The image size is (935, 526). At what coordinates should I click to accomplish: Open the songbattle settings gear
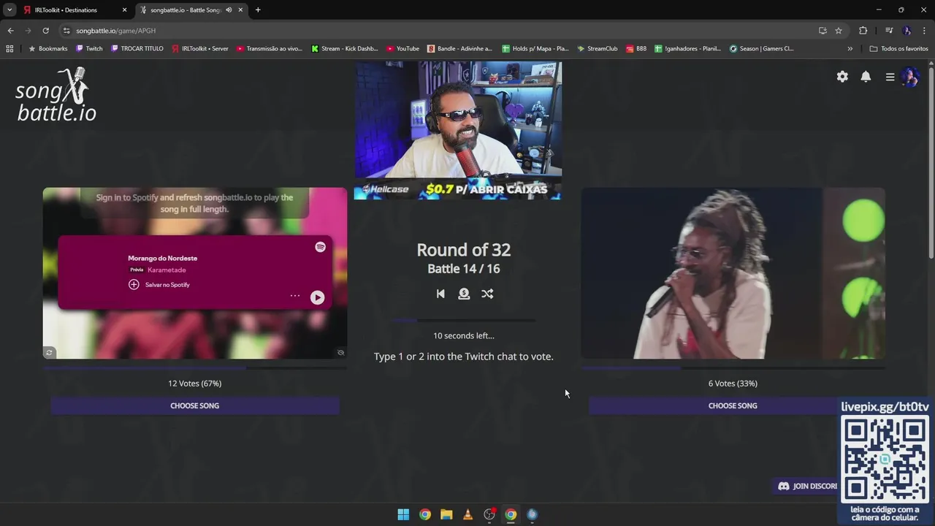tap(842, 77)
